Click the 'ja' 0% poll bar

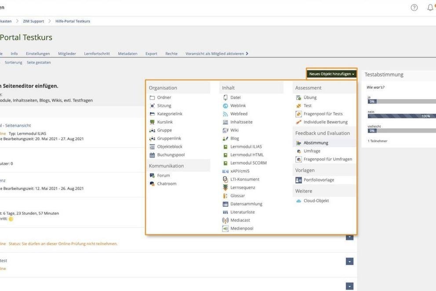click(402, 102)
